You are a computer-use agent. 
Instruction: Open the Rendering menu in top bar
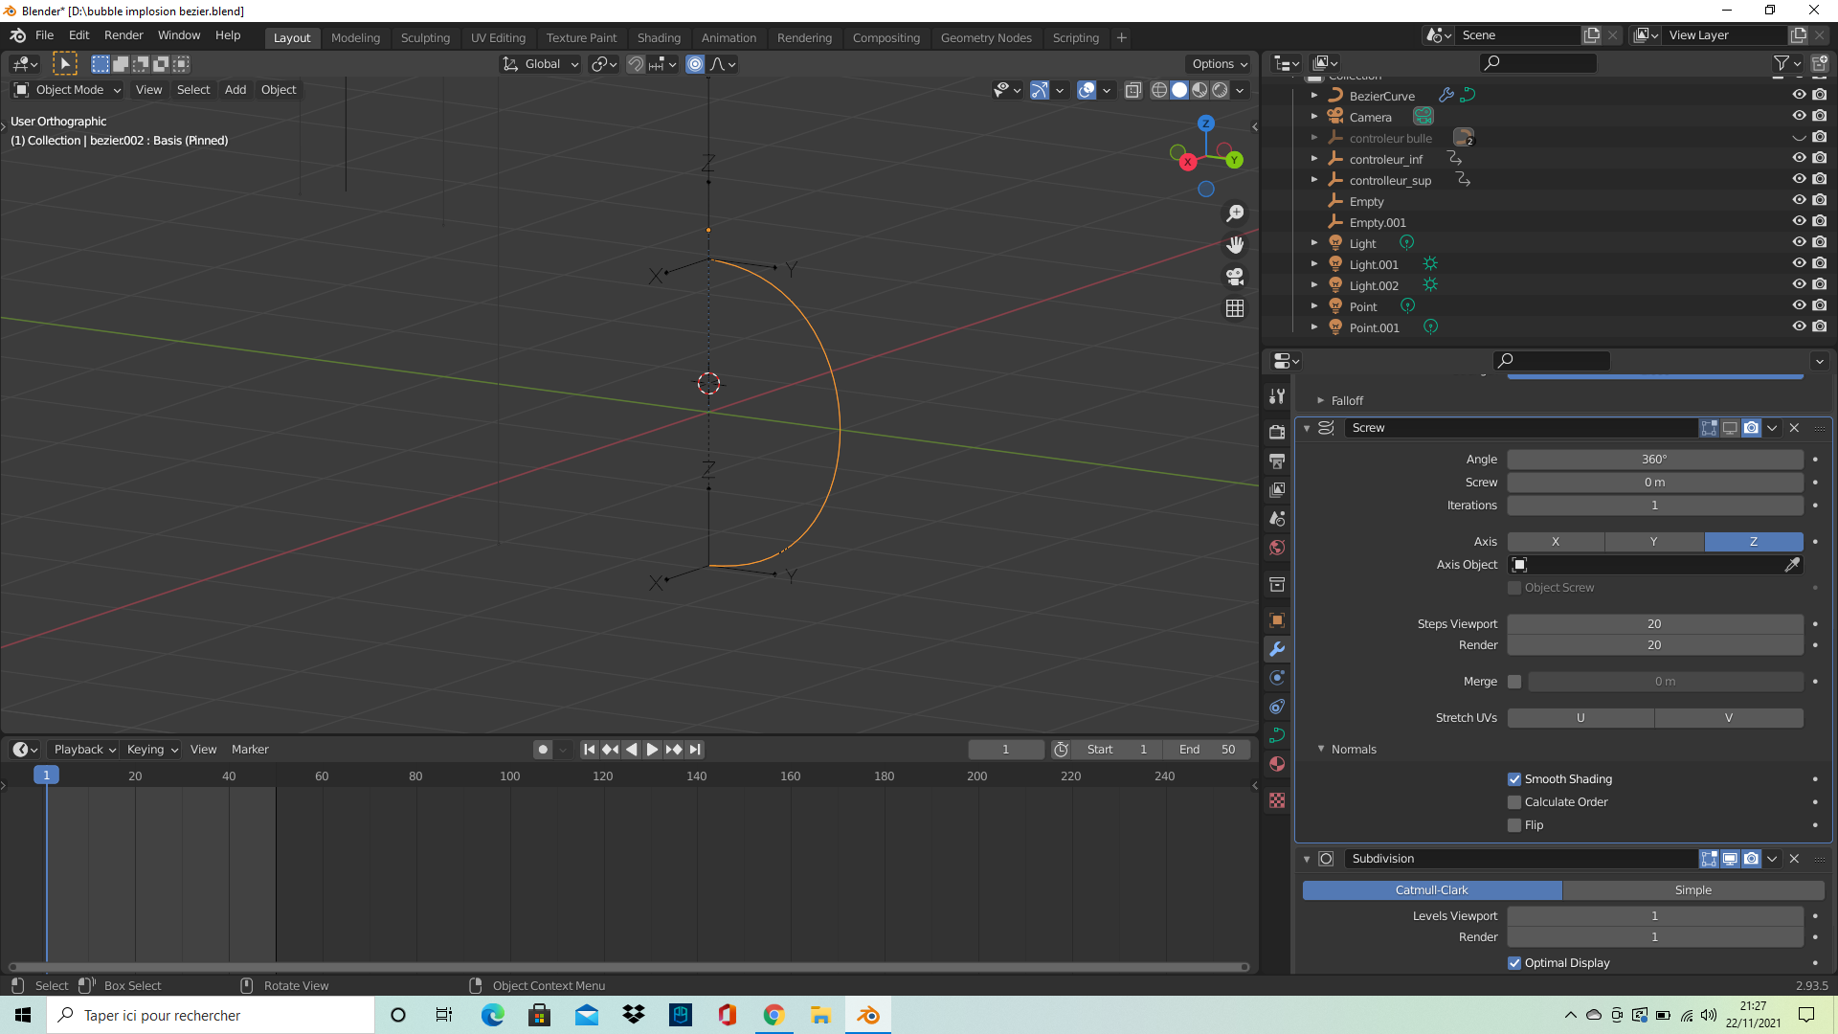805,36
